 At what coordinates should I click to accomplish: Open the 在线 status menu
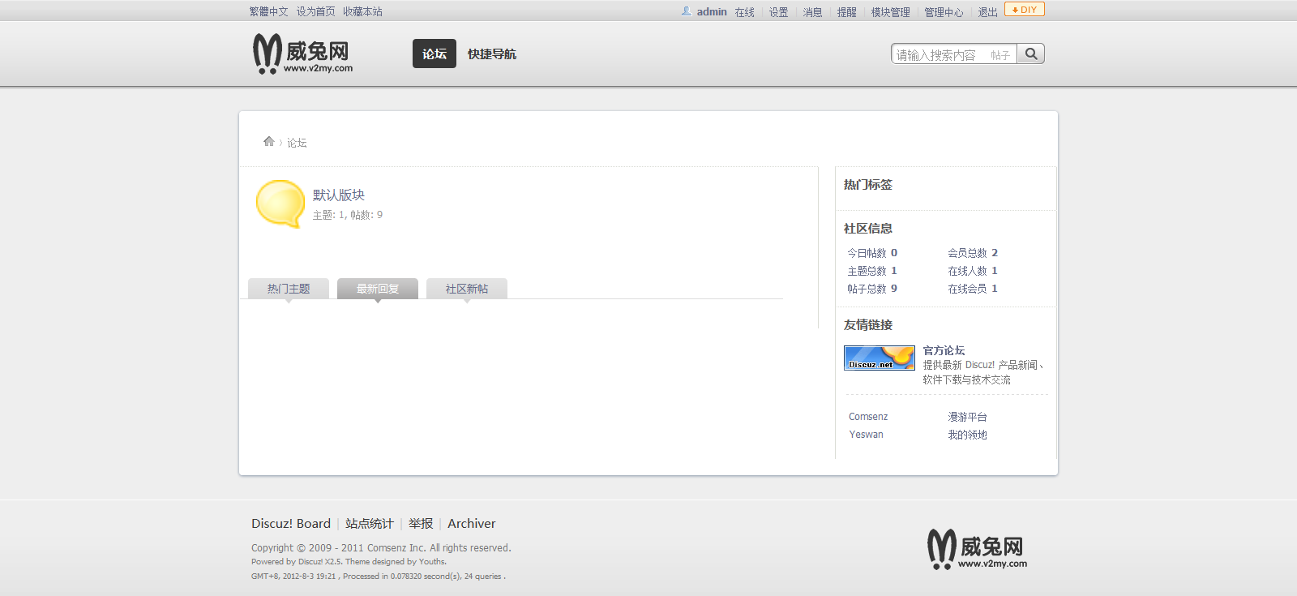pos(745,12)
